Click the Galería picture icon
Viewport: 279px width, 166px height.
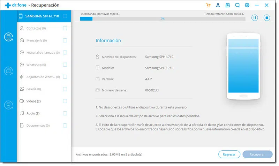[22, 89]
